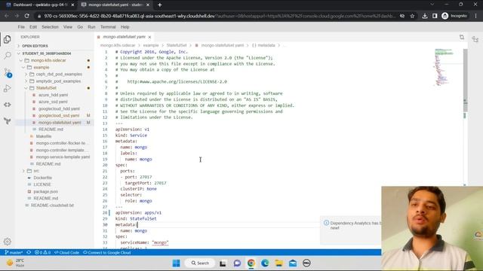Click the taskbar Search box
Screen dimensions: 483x271
(199, 263)
